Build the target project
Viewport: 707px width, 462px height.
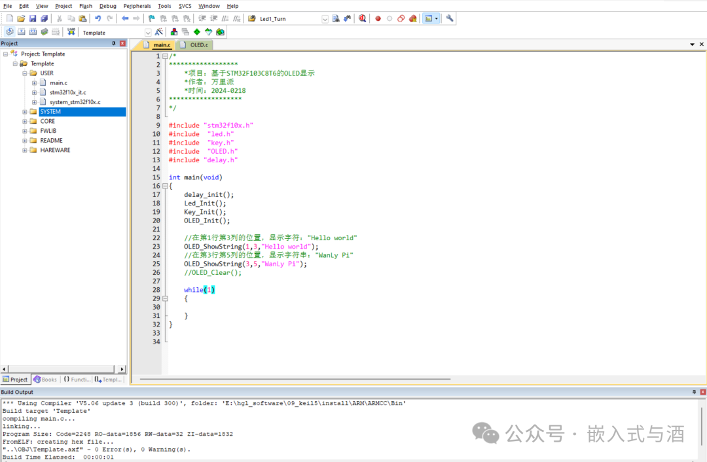point(20,31)
